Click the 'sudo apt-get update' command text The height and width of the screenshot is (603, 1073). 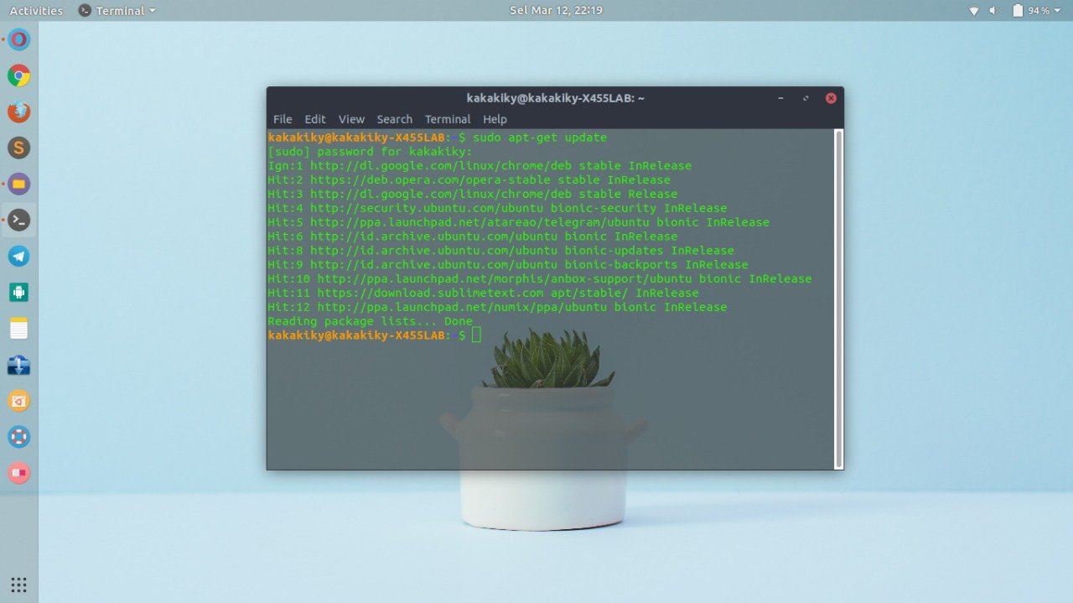click(540, 138)
